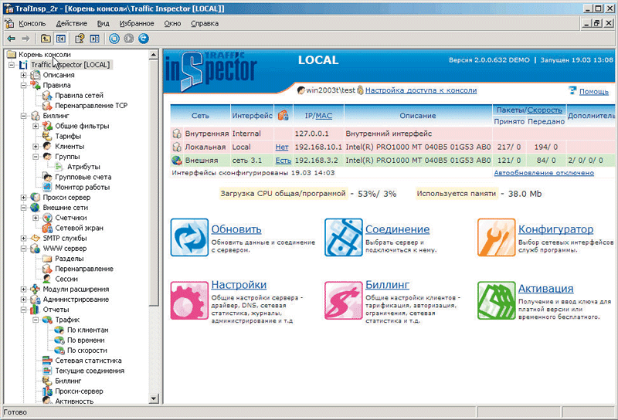Open Текущие соединения report node
The width and height of the screenshot is (618, 420).
coord(90,371)
